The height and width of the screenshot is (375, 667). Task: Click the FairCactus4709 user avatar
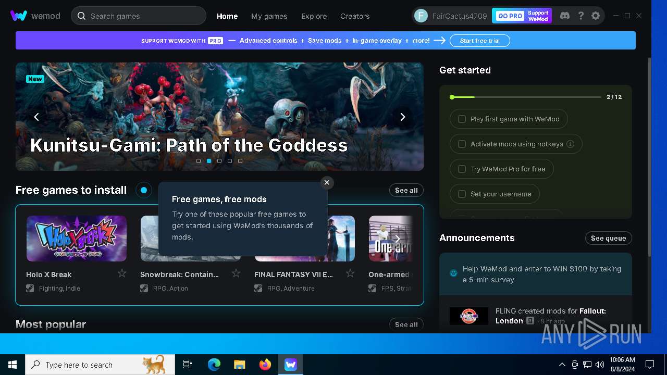421,16
